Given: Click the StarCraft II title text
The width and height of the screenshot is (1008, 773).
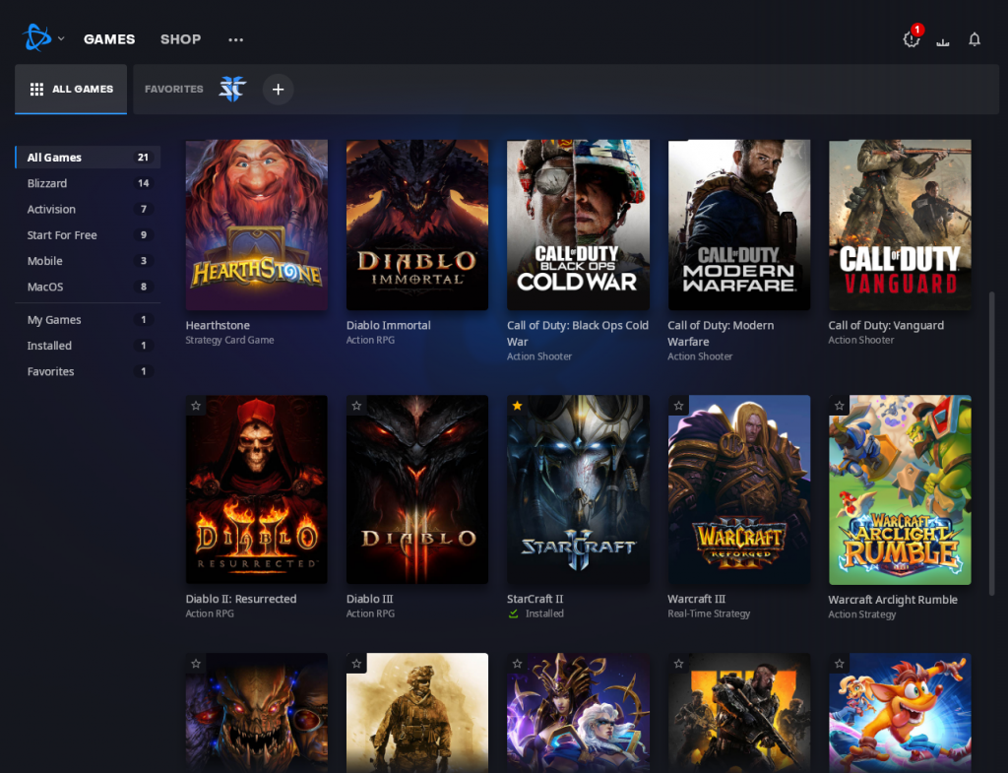Looking at the screenshot, I should coord(535,599).
